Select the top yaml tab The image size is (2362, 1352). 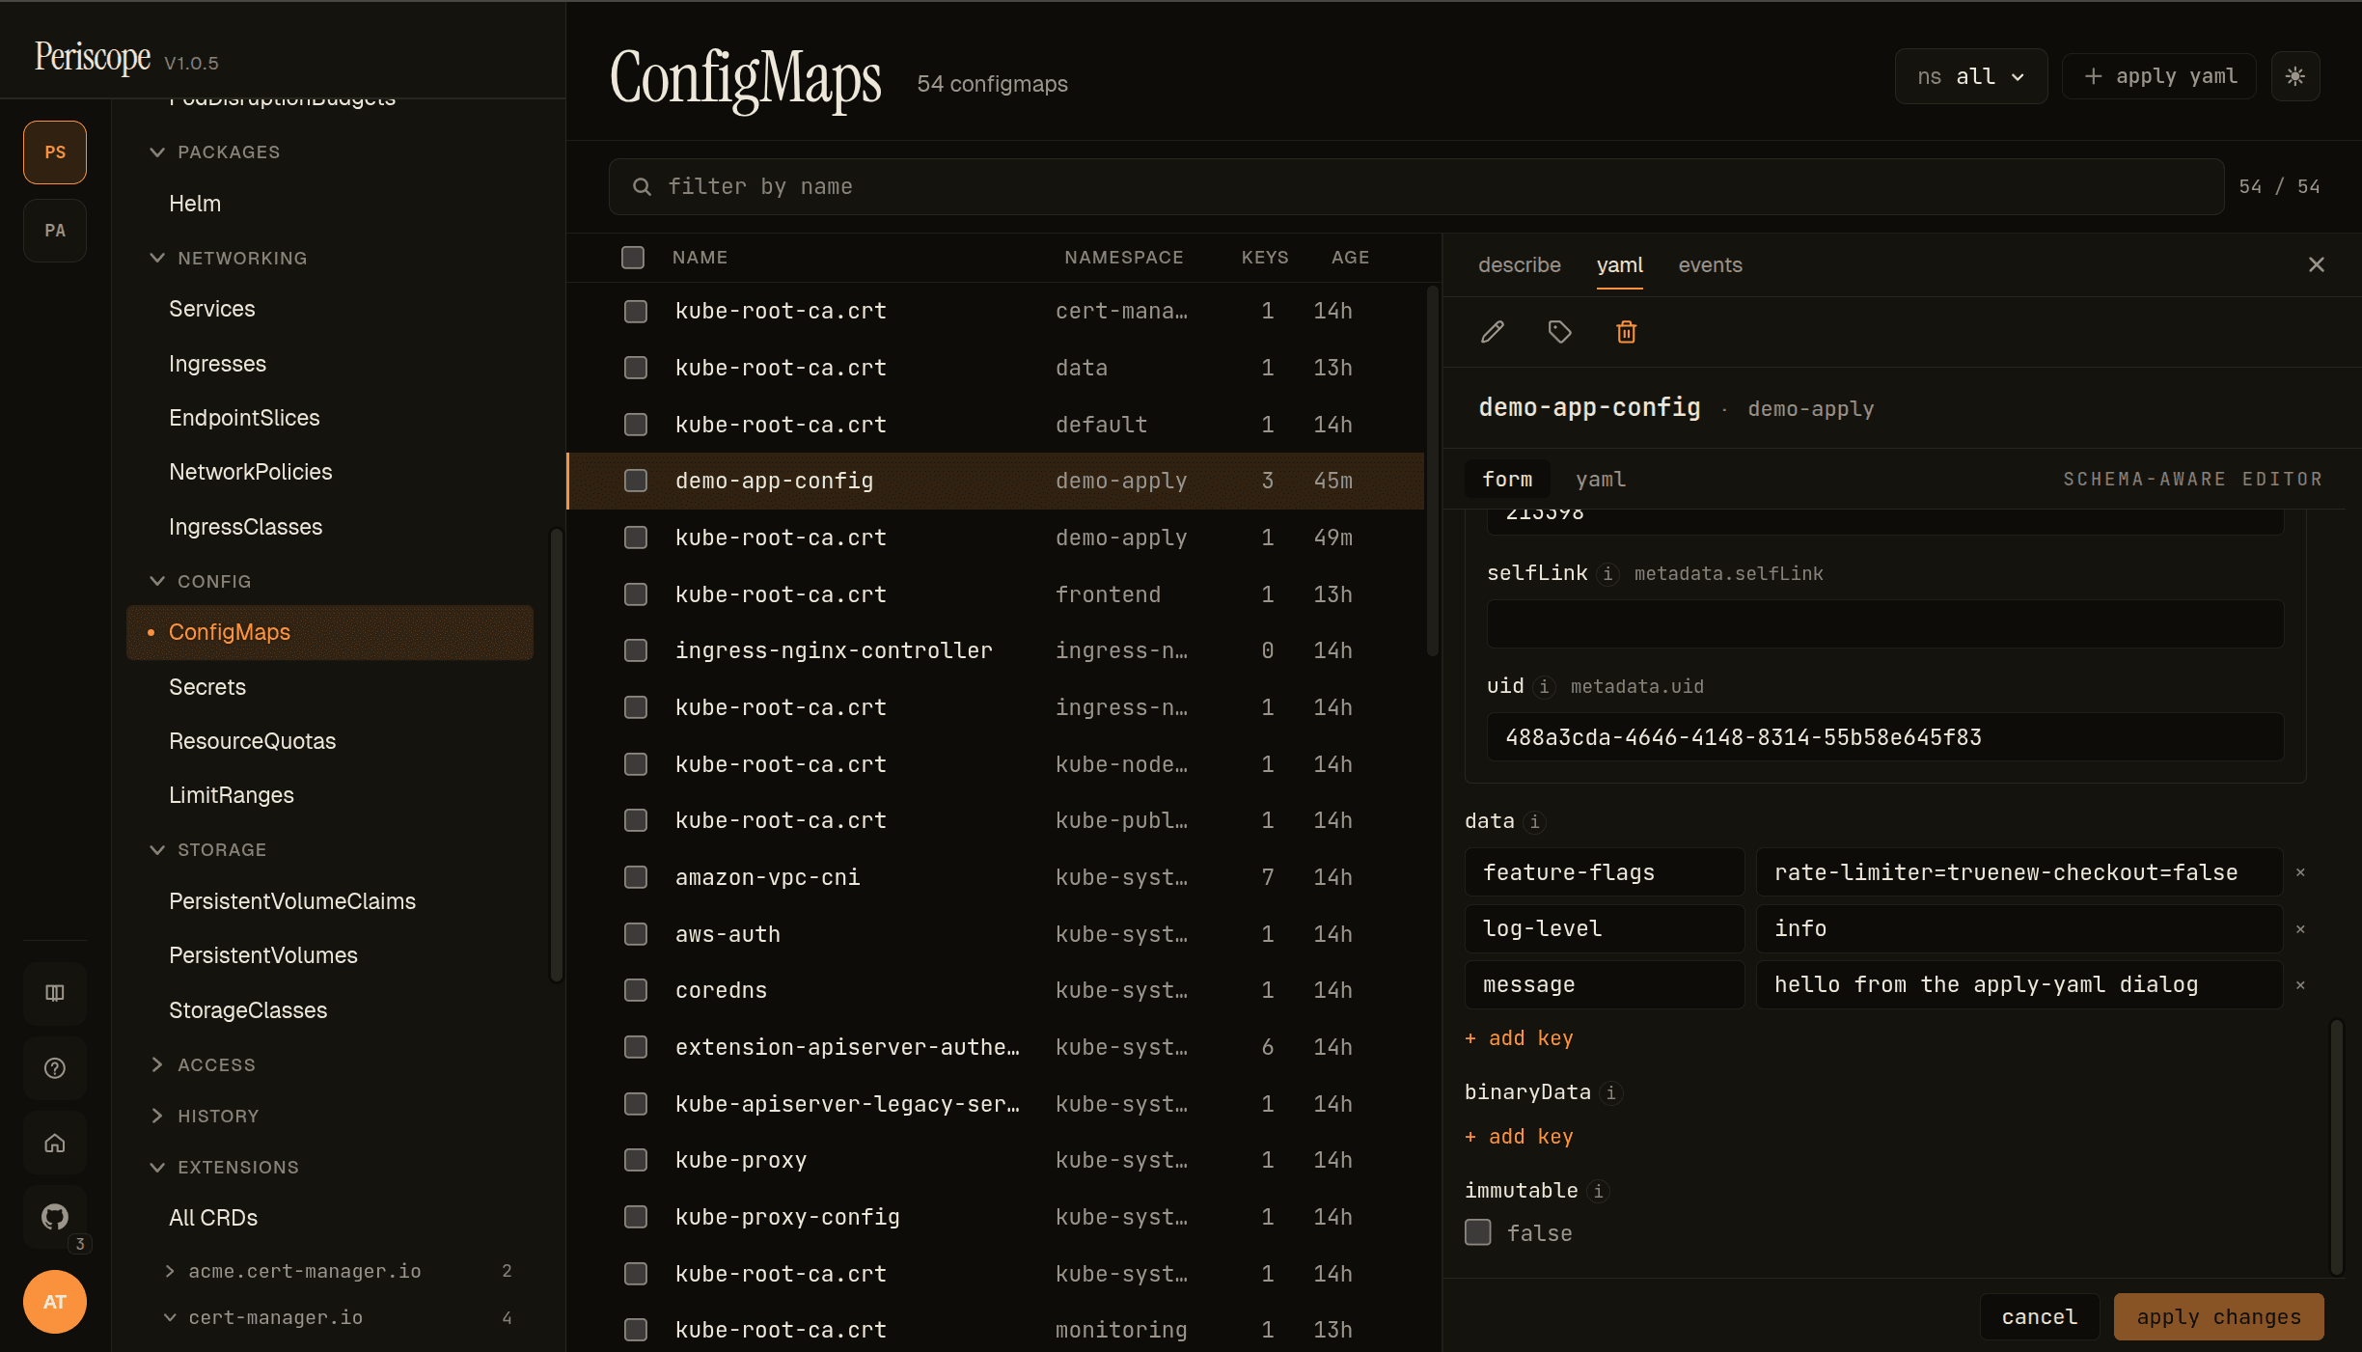[x=1619, y=264]
